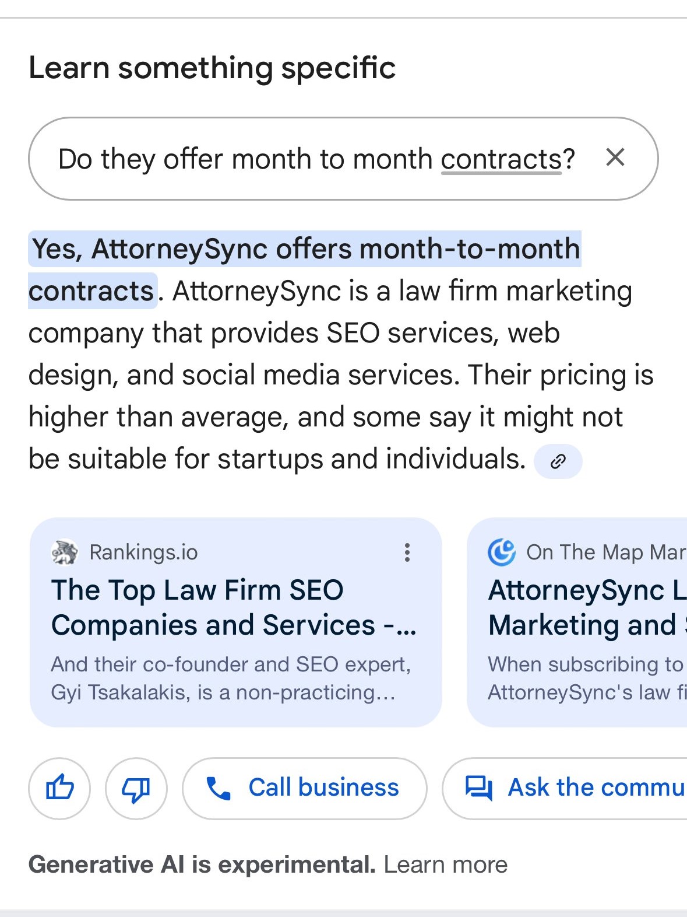The width and height of the screenshot is (687, 917).
Task: Click the Call business button
Action: coord(305,788)
